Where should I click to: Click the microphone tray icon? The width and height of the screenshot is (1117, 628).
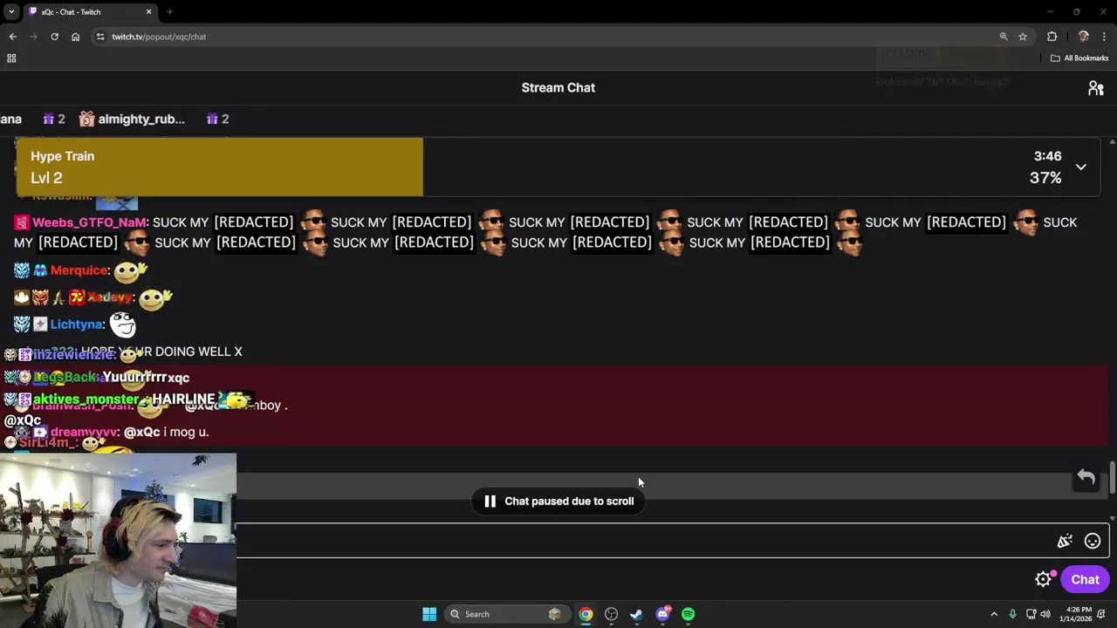(x=1012, y=614)
